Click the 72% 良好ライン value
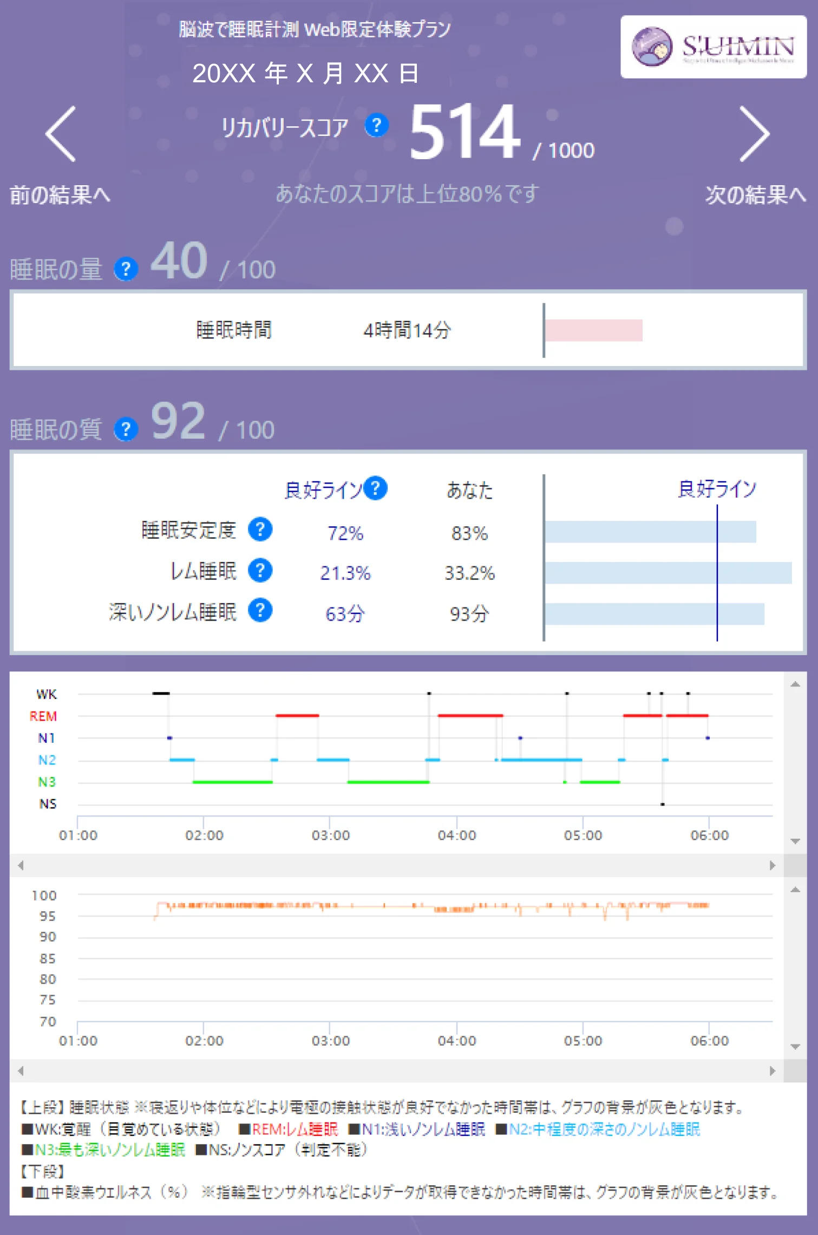The height and width of the screenshot is (1235, 818). [x=345, y=533]
